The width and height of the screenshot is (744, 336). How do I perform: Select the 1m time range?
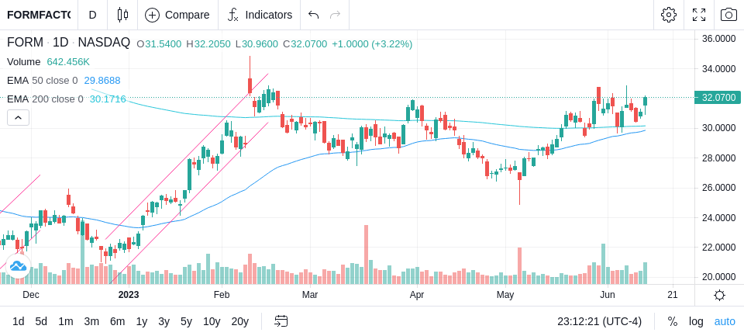point(65,321)
